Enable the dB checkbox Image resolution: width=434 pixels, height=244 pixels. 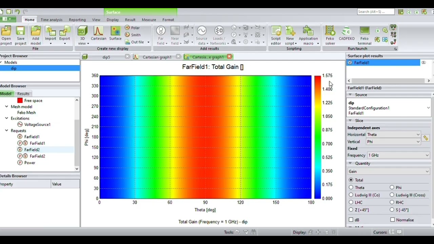tap(351, 220)
